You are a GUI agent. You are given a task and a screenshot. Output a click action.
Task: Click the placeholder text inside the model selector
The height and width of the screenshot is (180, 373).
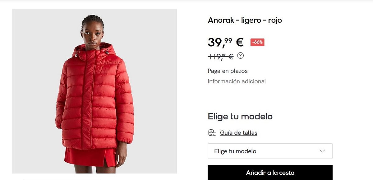pyautogui.click(x=235, y=151)
